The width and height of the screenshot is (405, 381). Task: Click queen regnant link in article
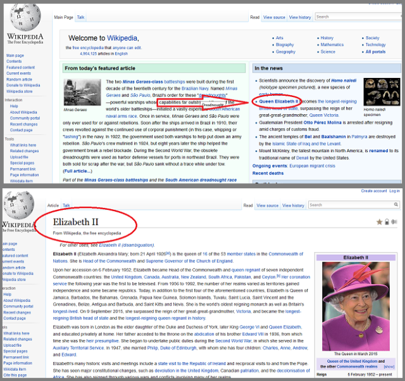coord(246,270)
